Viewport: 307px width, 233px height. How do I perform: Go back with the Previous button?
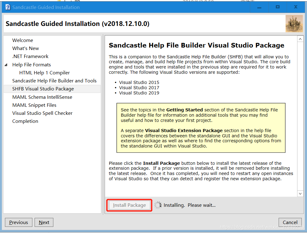click(x=19, y=223)
